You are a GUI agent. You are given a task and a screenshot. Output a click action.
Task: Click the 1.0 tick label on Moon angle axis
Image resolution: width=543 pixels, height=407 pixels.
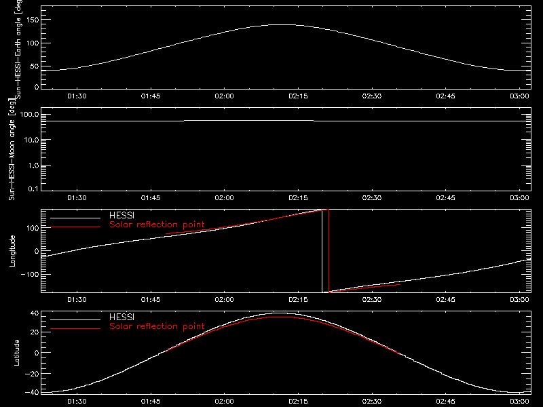pyautogui.click(x=33, y=166)
